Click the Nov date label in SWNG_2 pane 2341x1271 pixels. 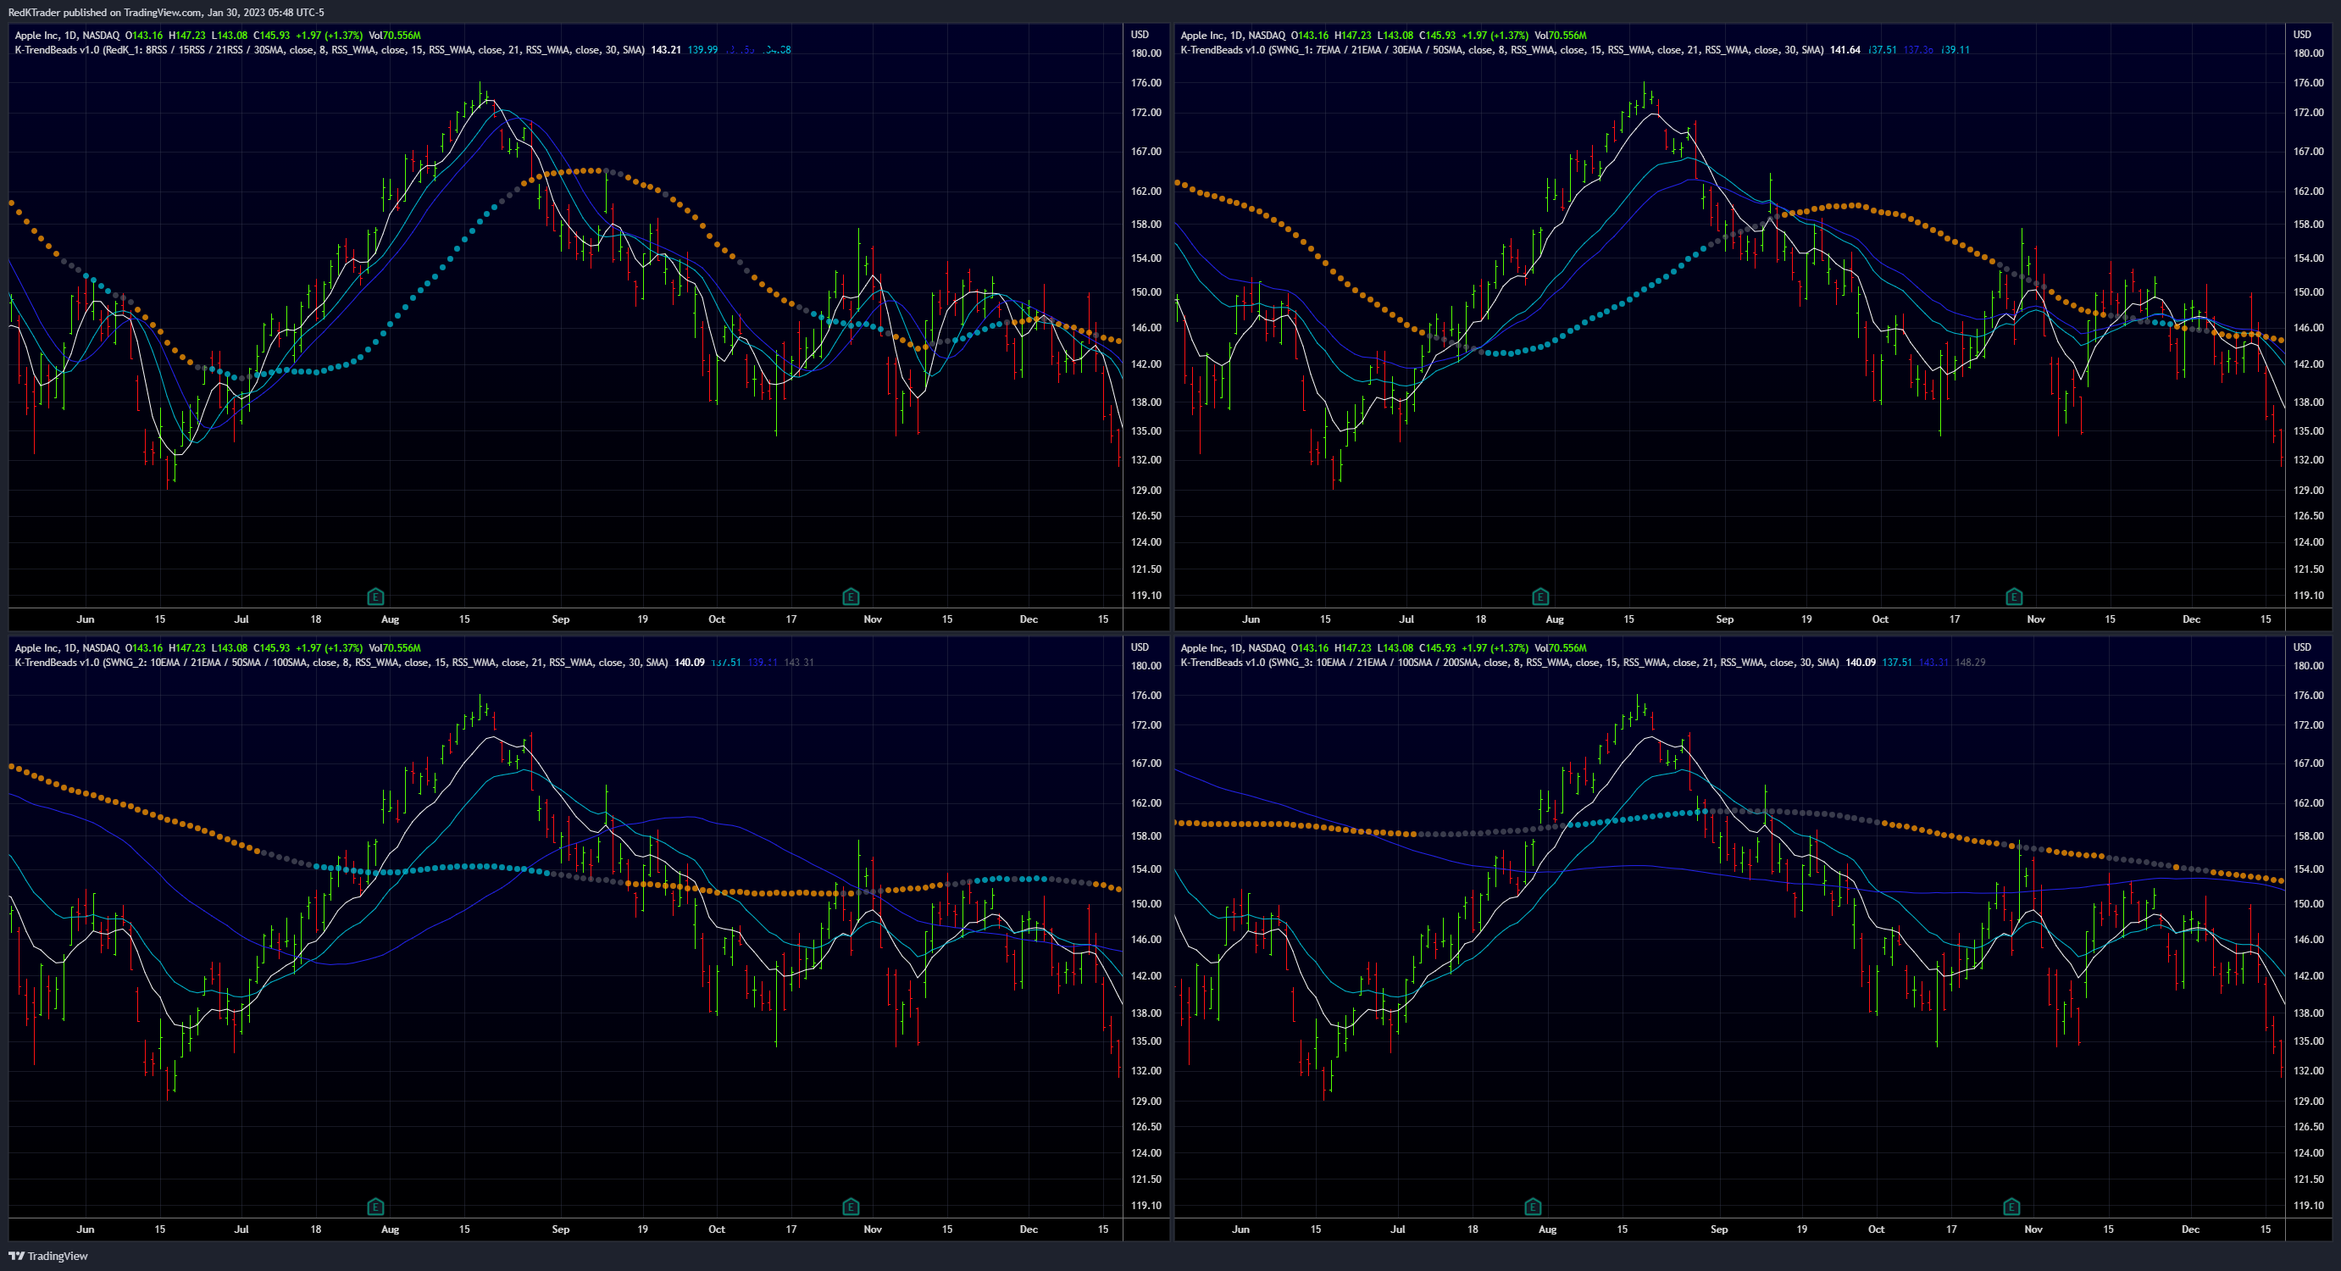[873, 1229]
